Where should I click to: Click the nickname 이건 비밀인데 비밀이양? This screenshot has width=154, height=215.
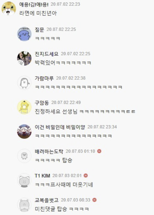pyautogui.click(x=60, y=127)
